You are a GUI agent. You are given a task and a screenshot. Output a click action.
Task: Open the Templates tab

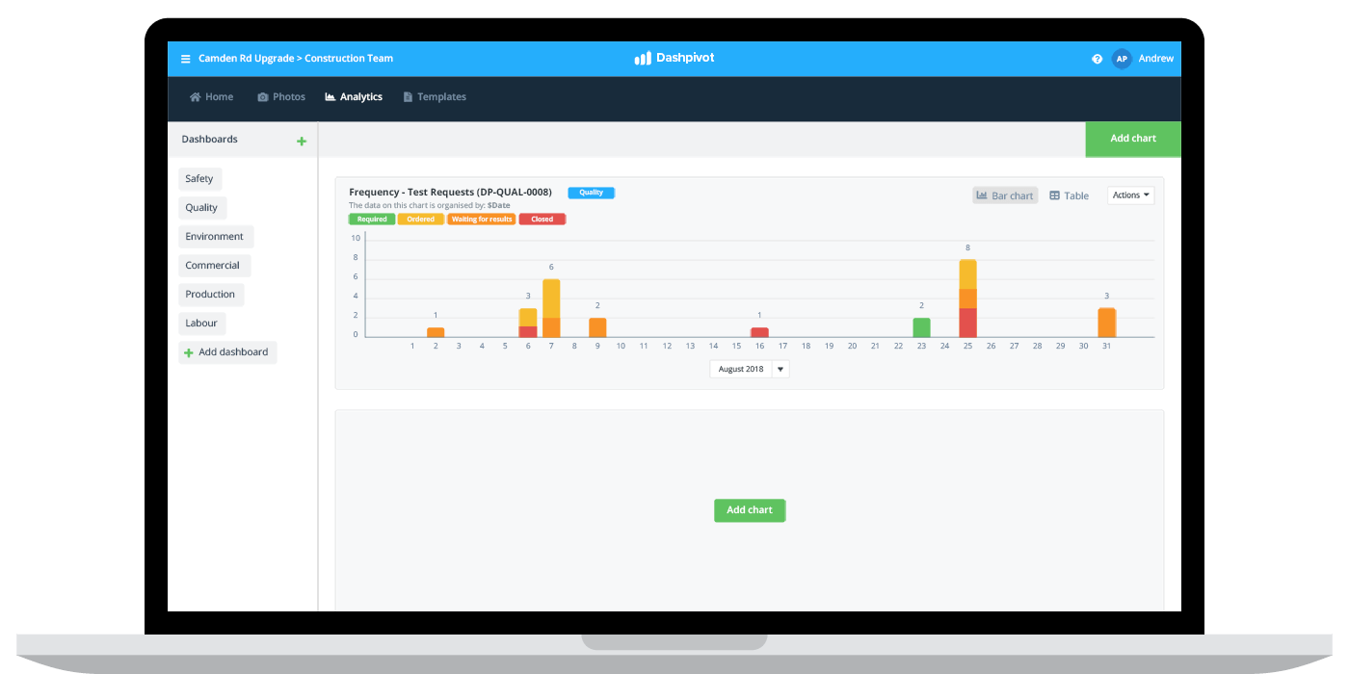[435, 97]
